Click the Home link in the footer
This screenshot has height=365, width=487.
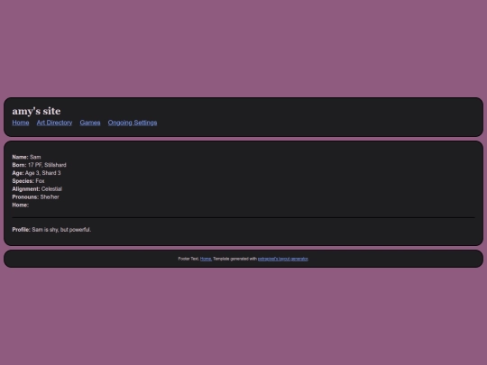click(x=206, y=259)
